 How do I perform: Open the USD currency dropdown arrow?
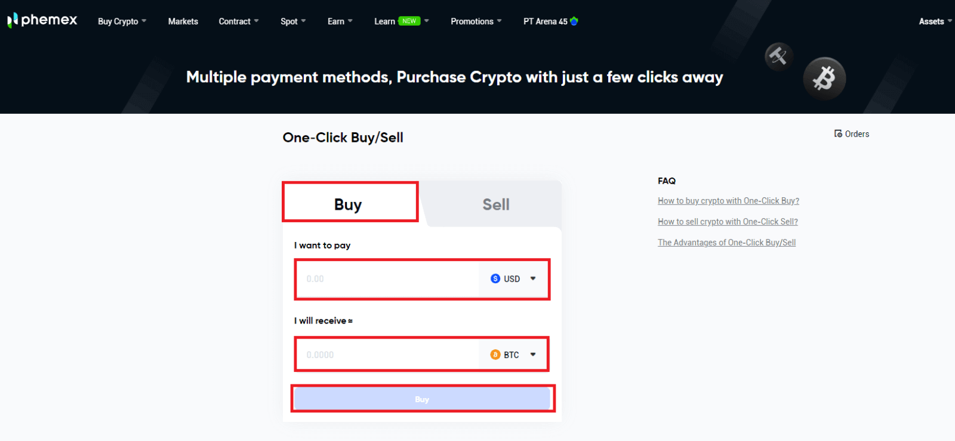click(533, 278)
